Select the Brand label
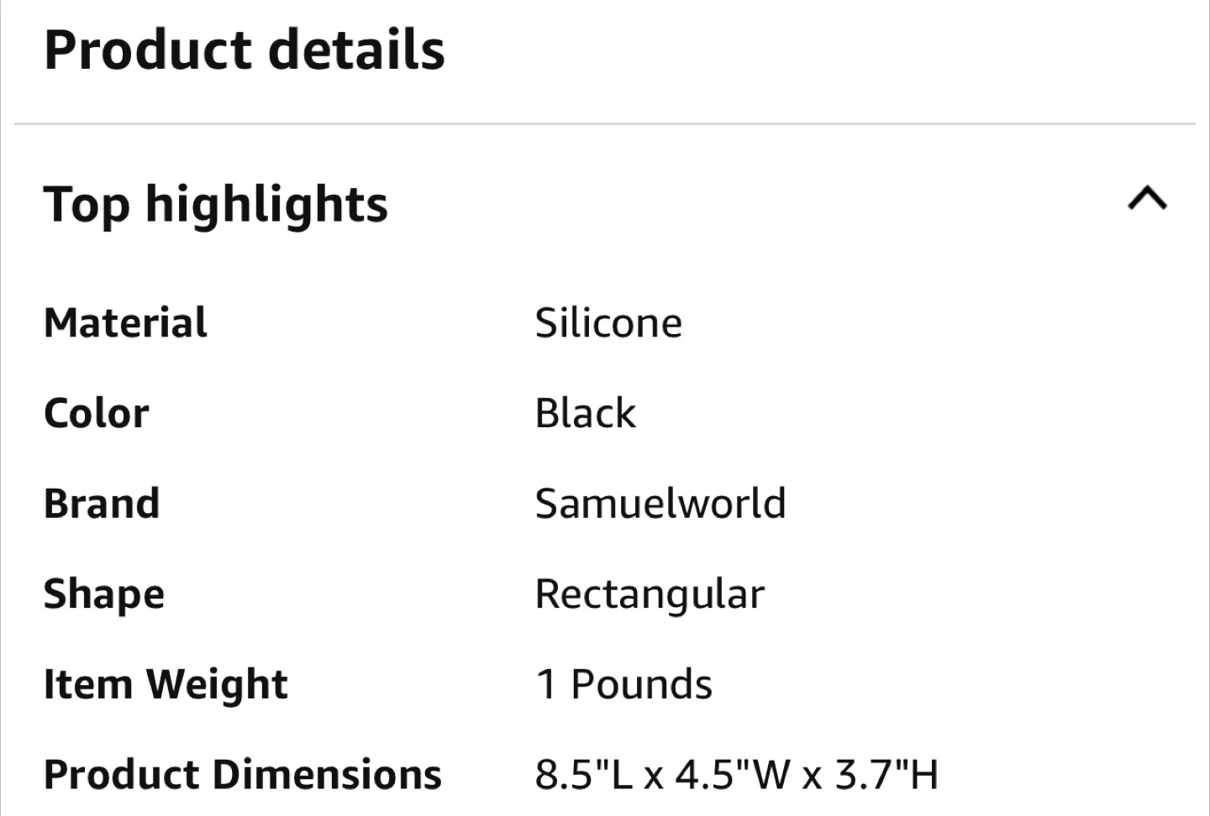This screenshot has height=816, width=1210. [x=102, y=504]
